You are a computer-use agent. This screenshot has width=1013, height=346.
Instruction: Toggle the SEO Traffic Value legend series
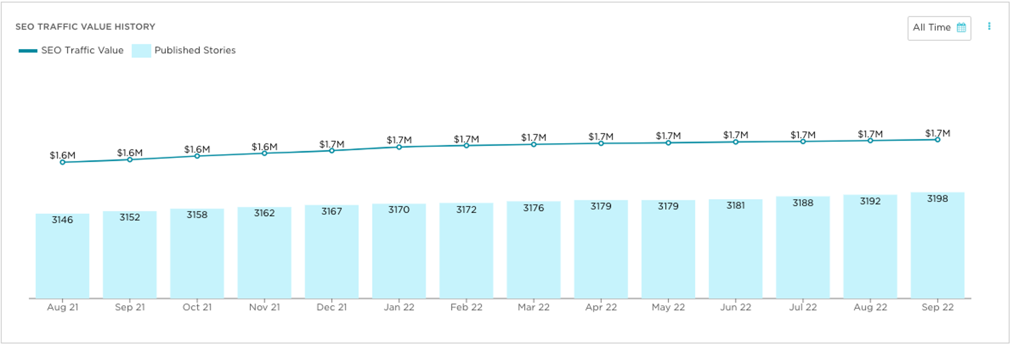82,50
